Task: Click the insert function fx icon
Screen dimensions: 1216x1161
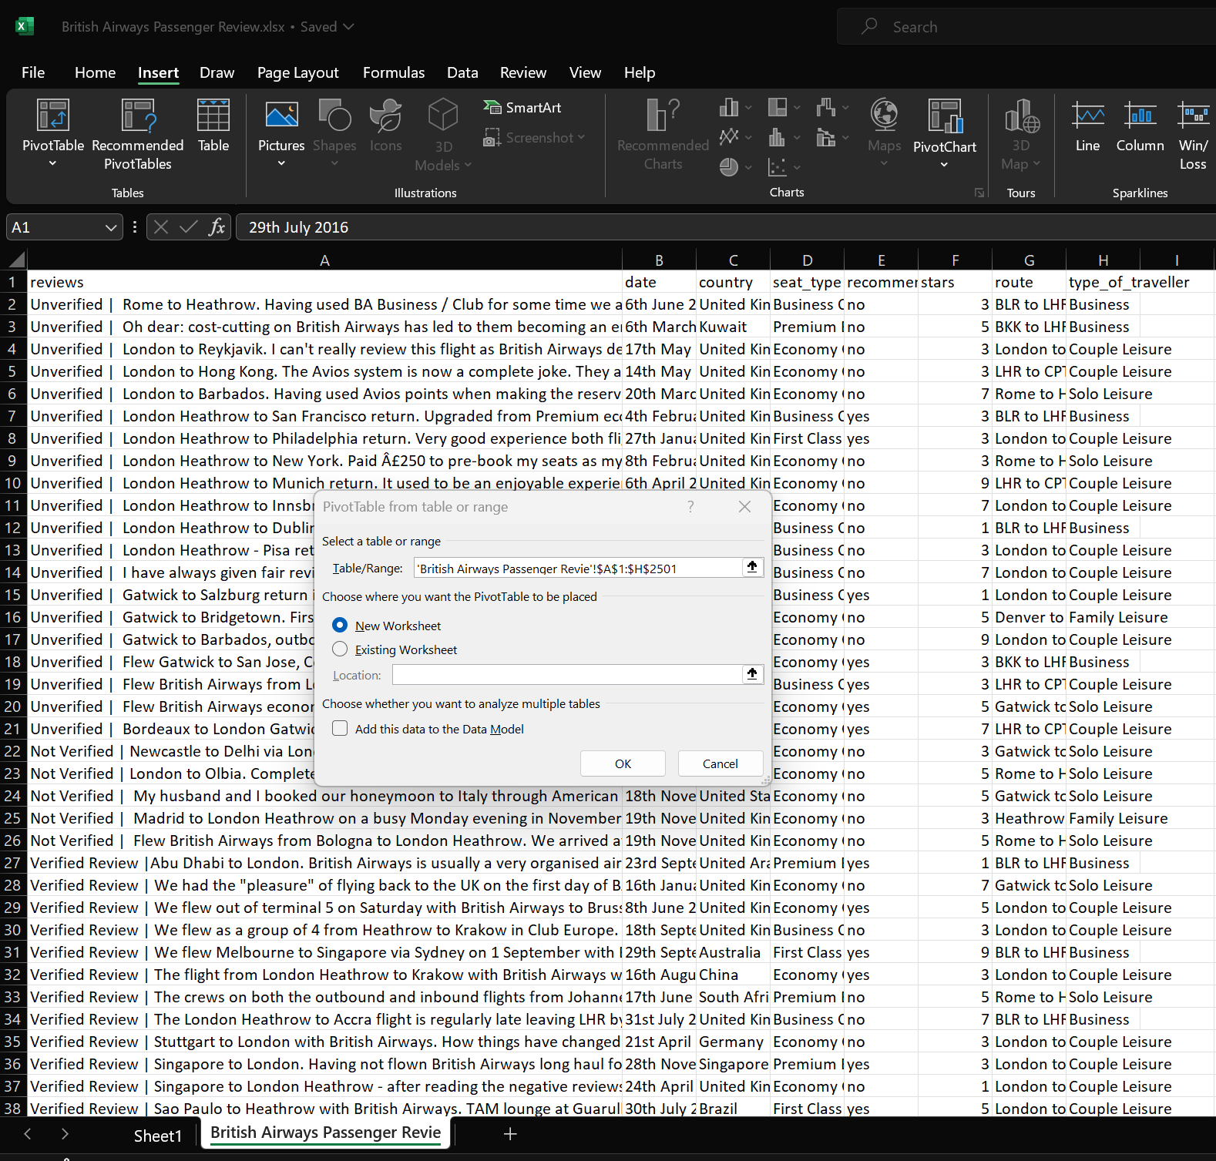Action: (x=217, y=227)
